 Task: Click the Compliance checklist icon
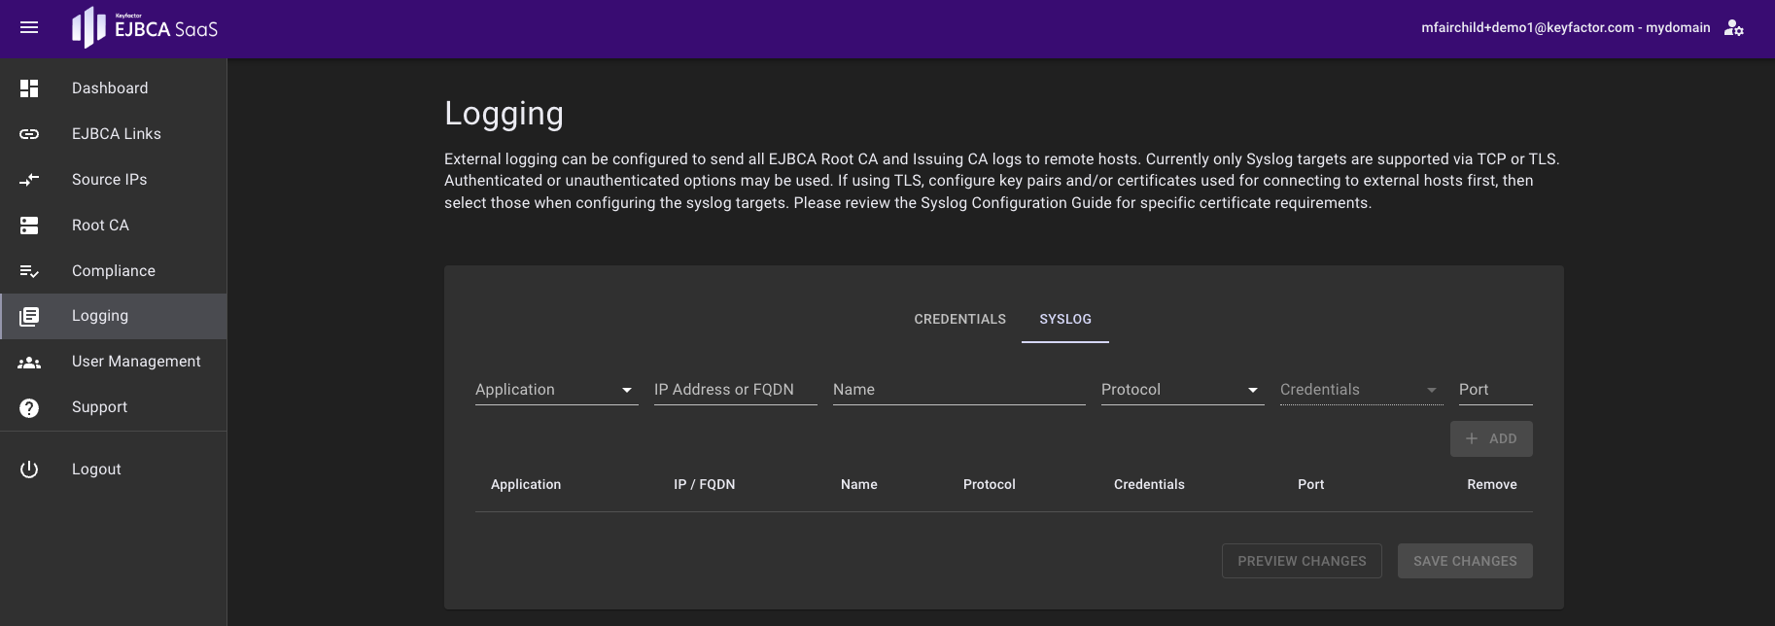(29, 271)
